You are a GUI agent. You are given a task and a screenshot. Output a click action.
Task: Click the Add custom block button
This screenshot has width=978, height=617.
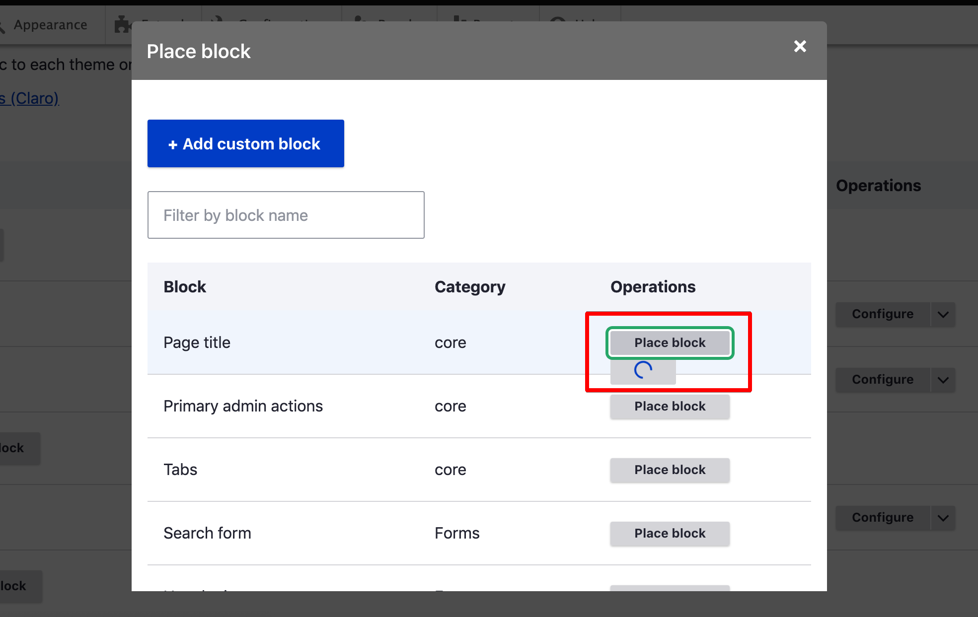tap(245, 143)
